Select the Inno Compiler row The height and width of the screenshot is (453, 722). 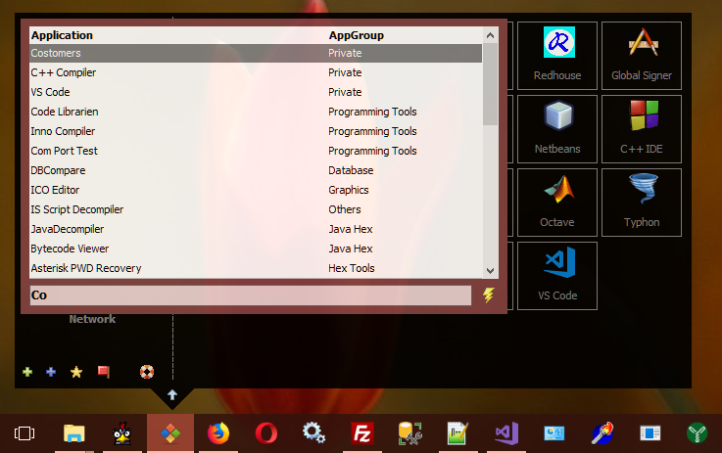[x=256, y=131]
